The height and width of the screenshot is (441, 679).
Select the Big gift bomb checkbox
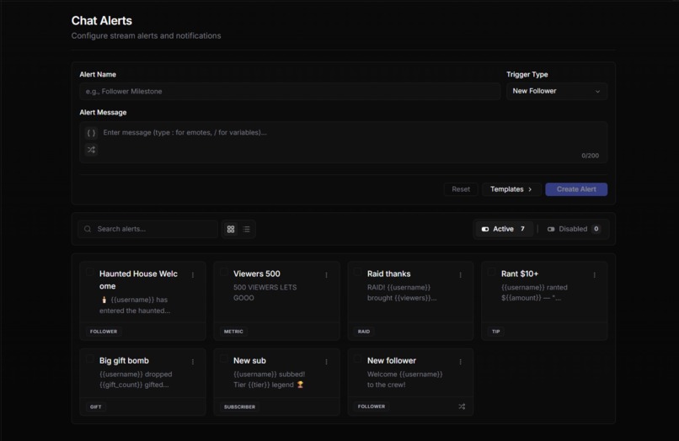coord(89,359)
